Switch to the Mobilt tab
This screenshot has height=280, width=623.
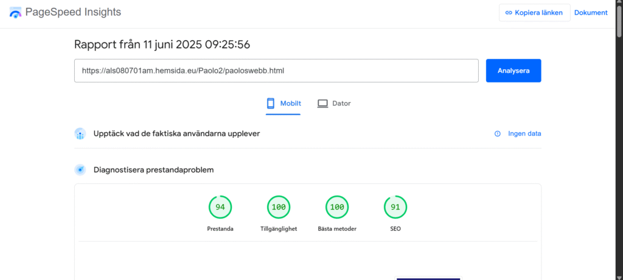284,104
